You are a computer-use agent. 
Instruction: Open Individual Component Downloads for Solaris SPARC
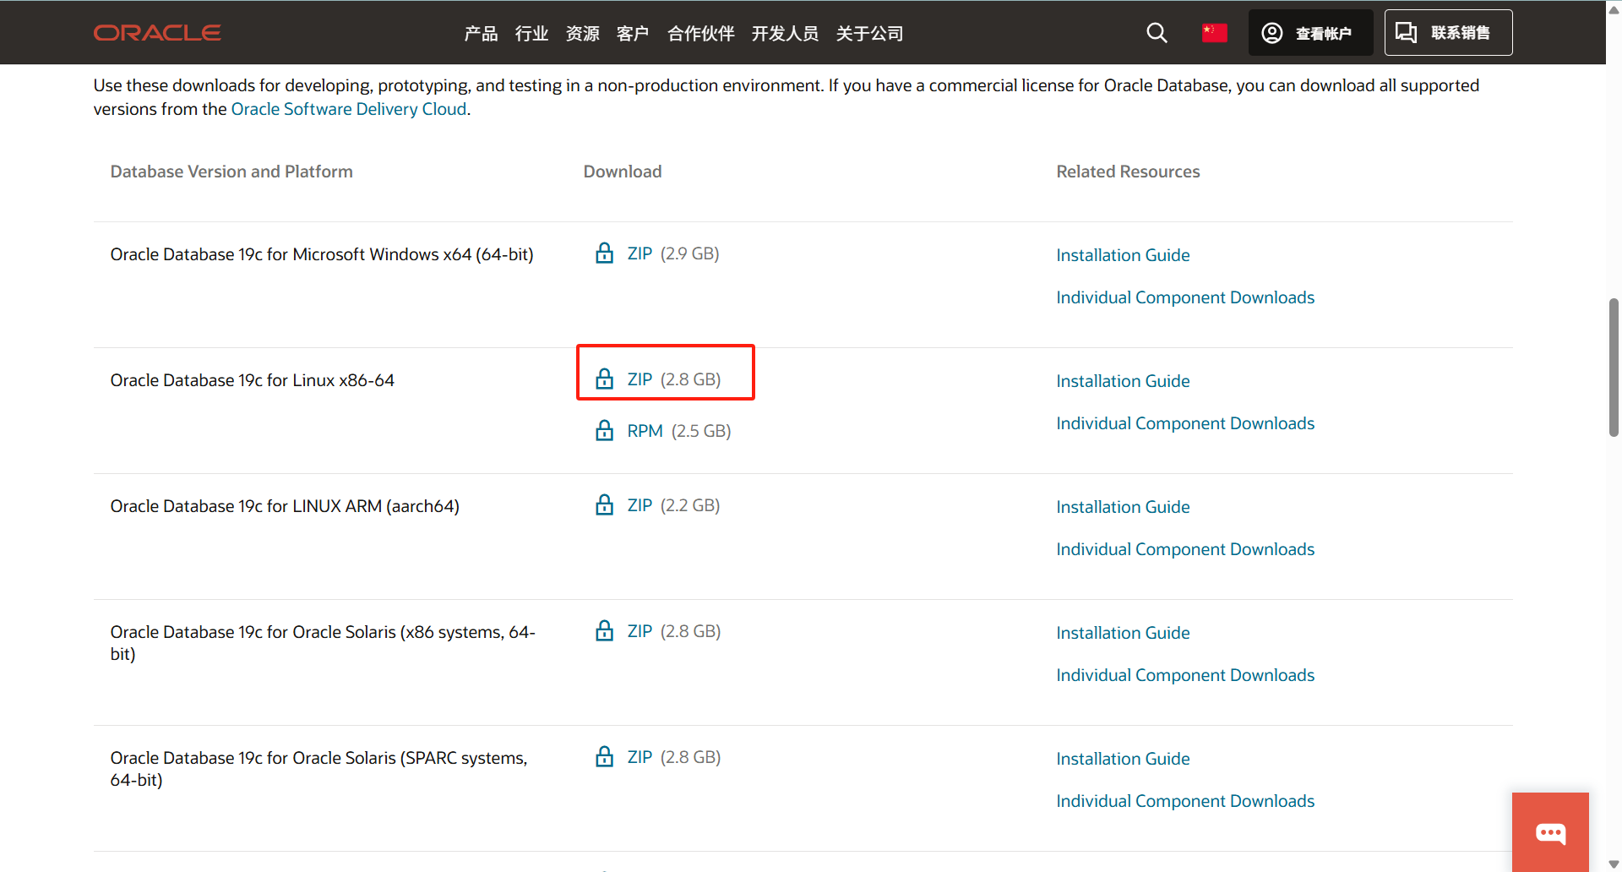click(1185, 801)
